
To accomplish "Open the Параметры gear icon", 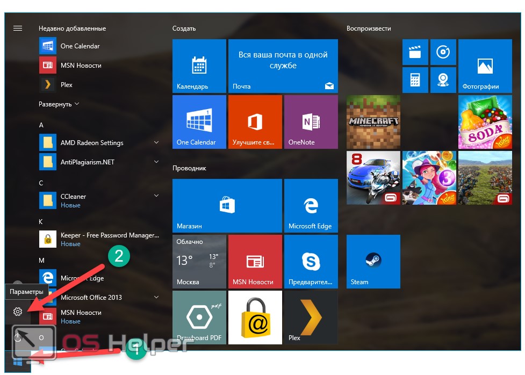I will (18, 312).
